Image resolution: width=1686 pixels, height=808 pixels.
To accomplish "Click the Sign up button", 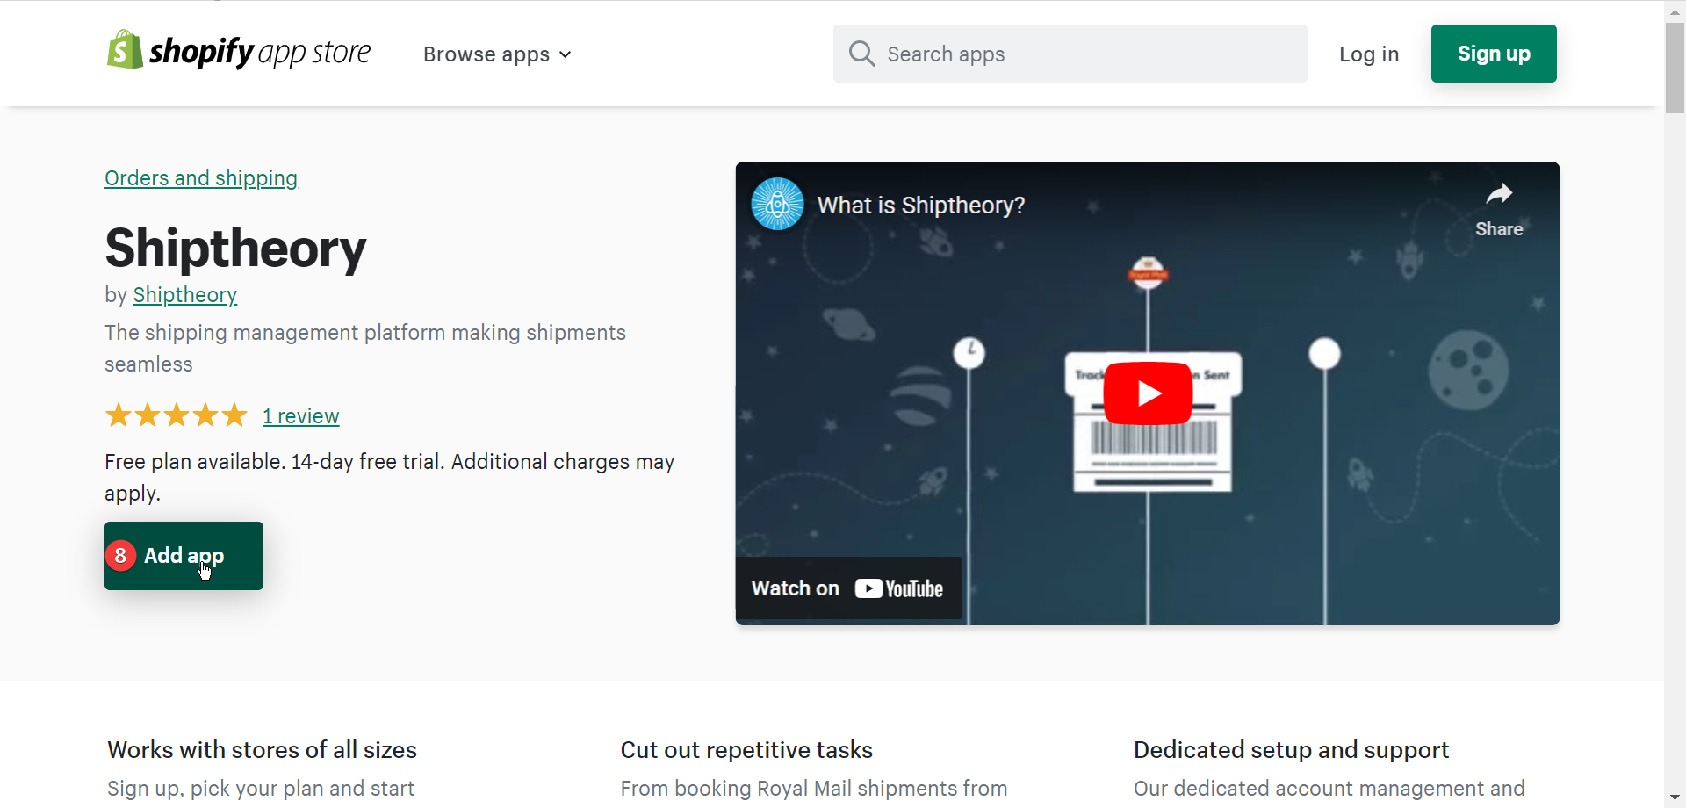I will click(x=1493, y=54).
